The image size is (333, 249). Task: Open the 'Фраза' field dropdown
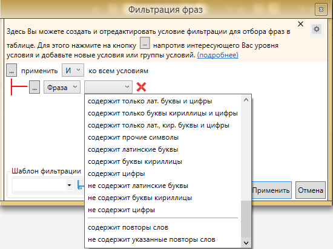point(62,87)
